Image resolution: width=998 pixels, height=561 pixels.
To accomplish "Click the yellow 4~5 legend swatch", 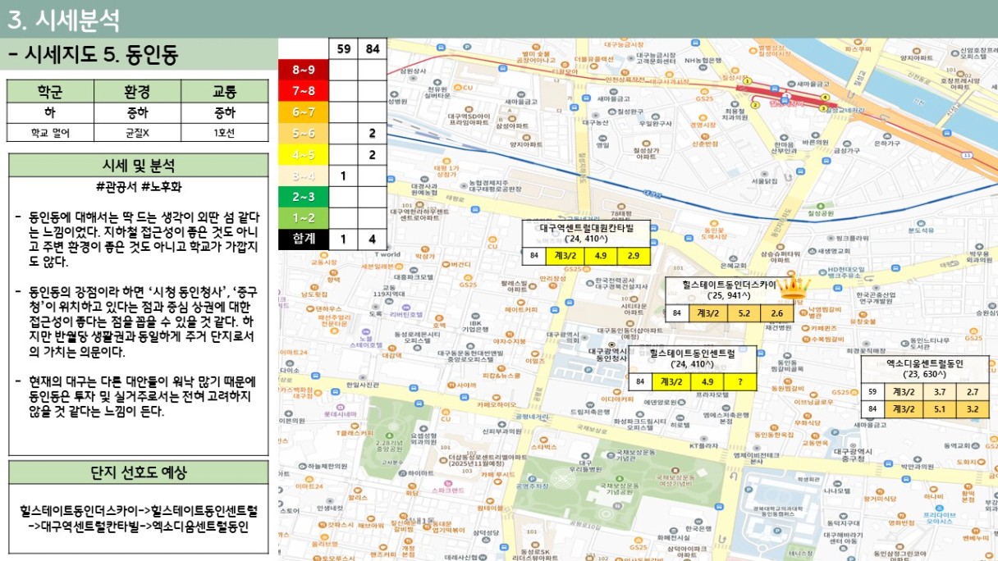I will (304, 154).
